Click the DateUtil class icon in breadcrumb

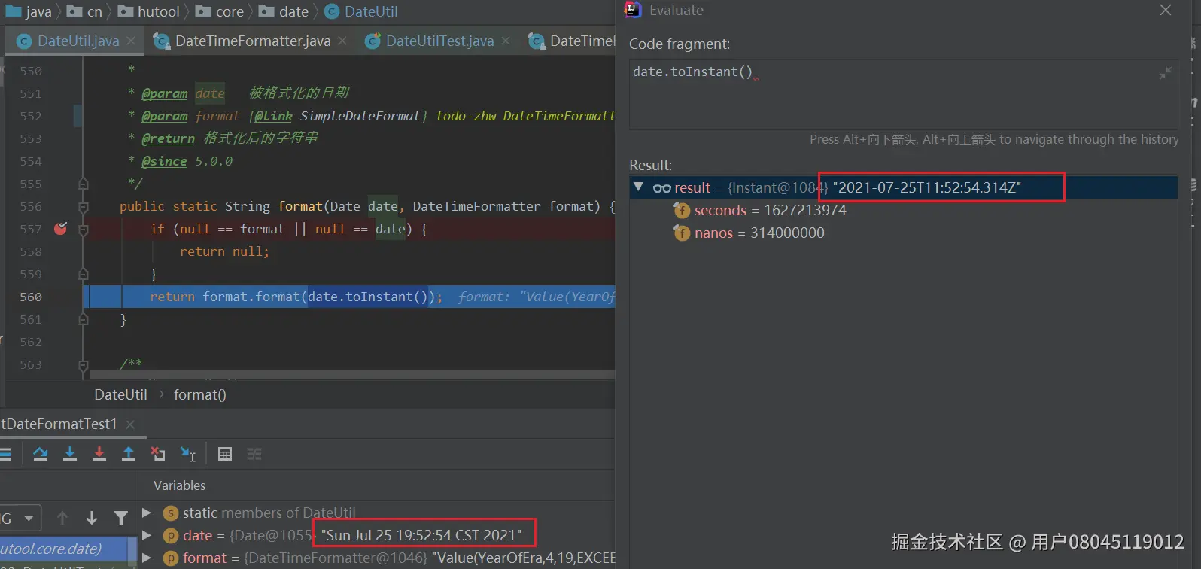332,11
